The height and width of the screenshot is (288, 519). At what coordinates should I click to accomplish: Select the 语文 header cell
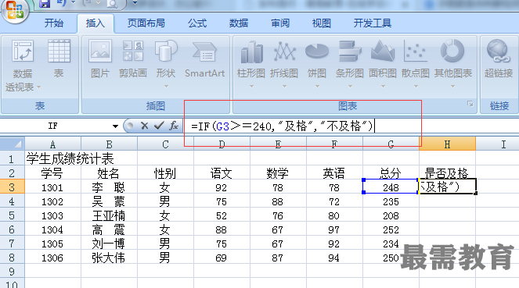pos(222,172)
